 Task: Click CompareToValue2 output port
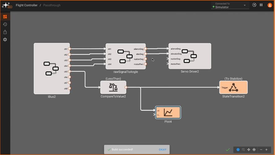pyautogui.click(x=126, y=87)
